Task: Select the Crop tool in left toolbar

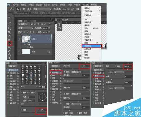Action: [x=9, y=32]
